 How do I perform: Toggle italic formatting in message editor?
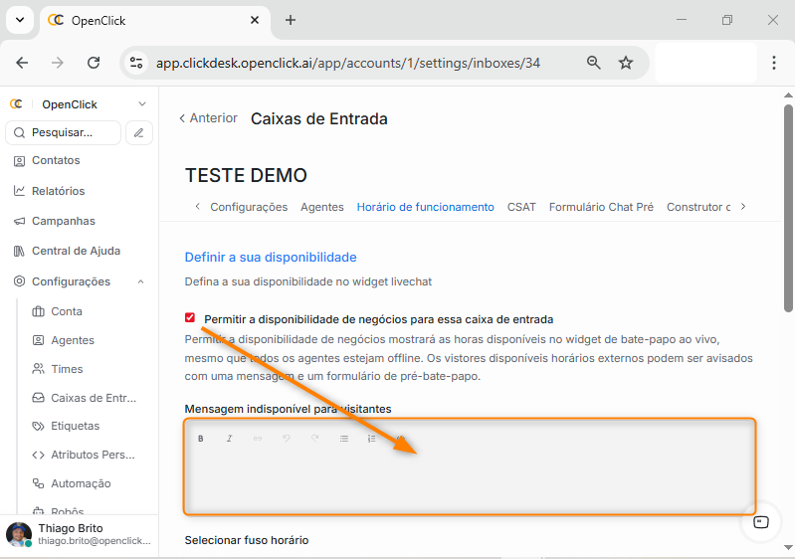(x=229, y=439)
